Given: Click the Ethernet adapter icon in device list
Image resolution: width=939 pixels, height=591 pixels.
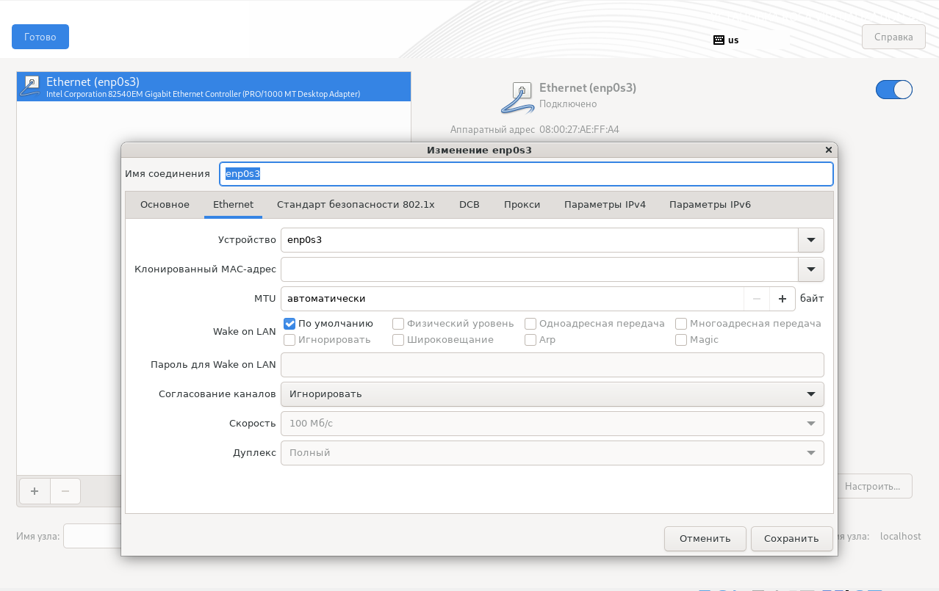Looking at the screenshot, I should coord(31,86).
